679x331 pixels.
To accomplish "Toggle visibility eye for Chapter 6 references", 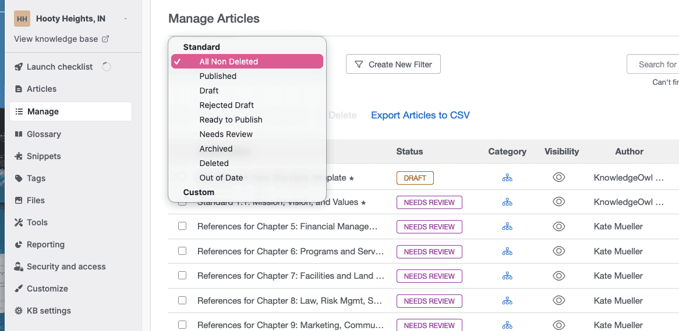I will [559, 251].
